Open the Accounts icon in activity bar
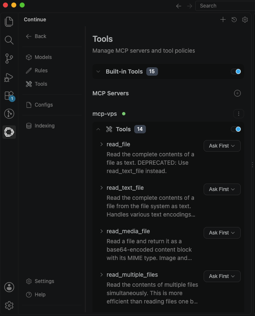This screenshot has width=255, height=316. 9,287
